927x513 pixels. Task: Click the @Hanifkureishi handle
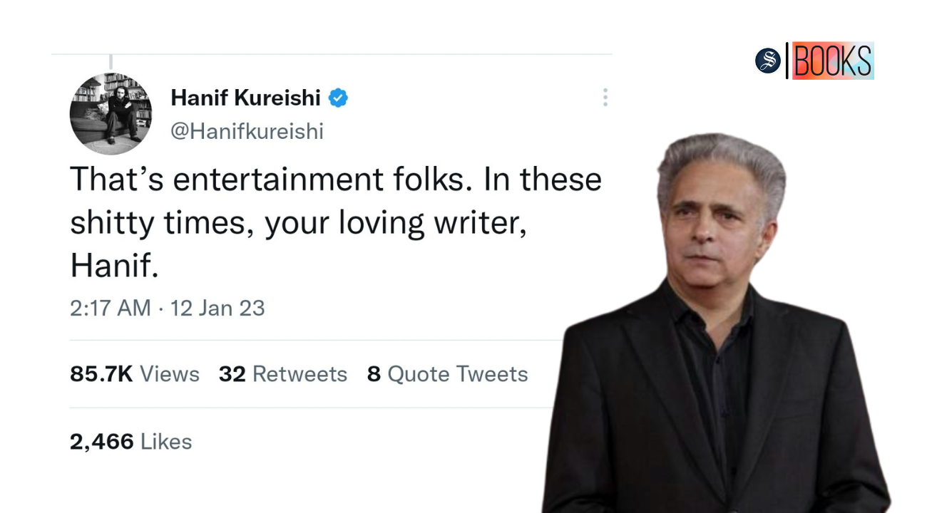tap(247, 131)
